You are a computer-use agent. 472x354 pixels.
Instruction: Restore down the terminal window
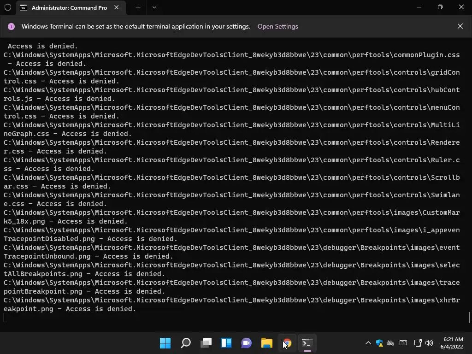440,7
